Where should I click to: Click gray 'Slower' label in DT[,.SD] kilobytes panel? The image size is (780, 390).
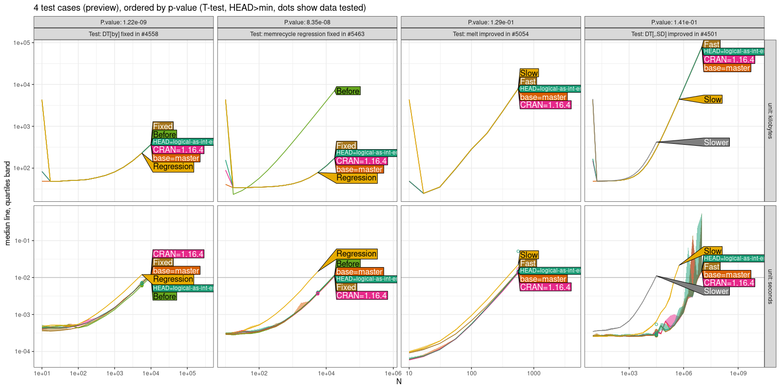click(x=716, y=142)
